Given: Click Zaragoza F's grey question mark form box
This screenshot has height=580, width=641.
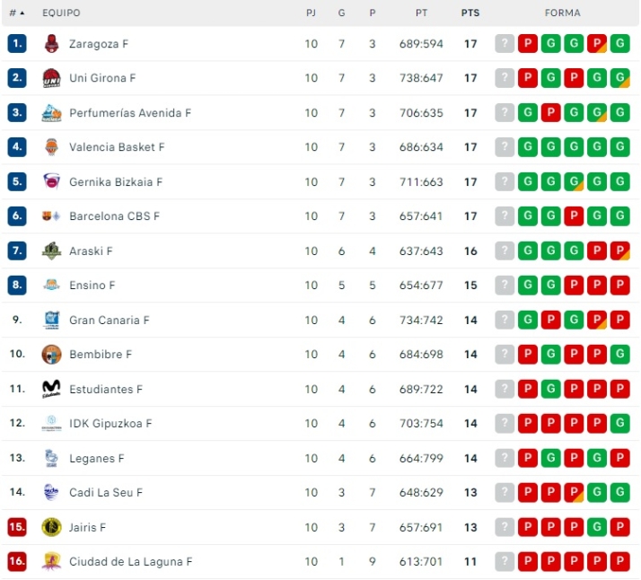Looking at the screenshot, I should pos(505,44).
